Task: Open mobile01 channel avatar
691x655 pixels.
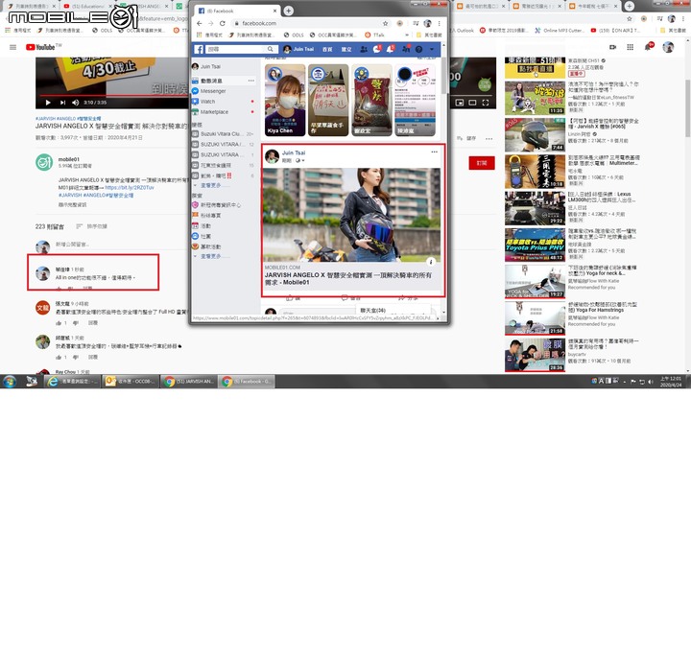Action: tap(43, 162)
